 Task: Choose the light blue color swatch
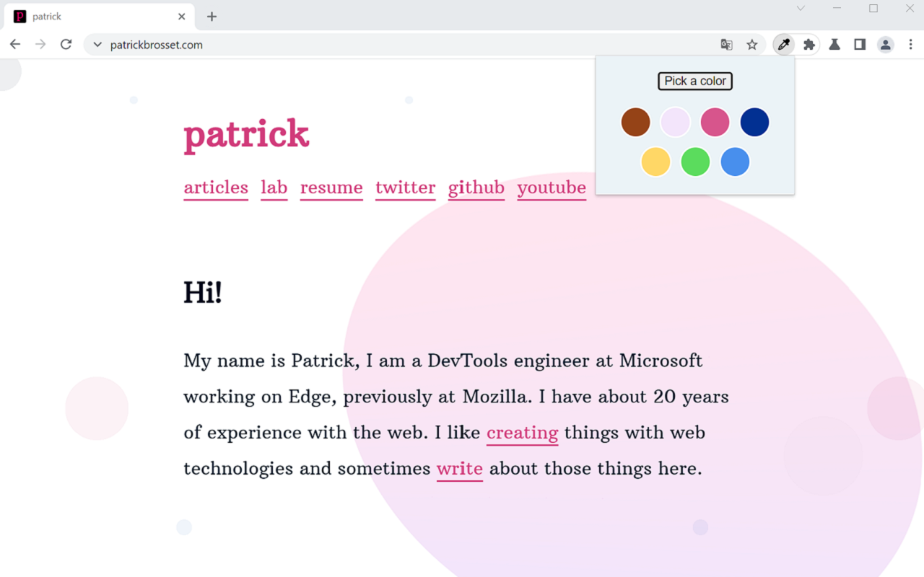[736, 162]
